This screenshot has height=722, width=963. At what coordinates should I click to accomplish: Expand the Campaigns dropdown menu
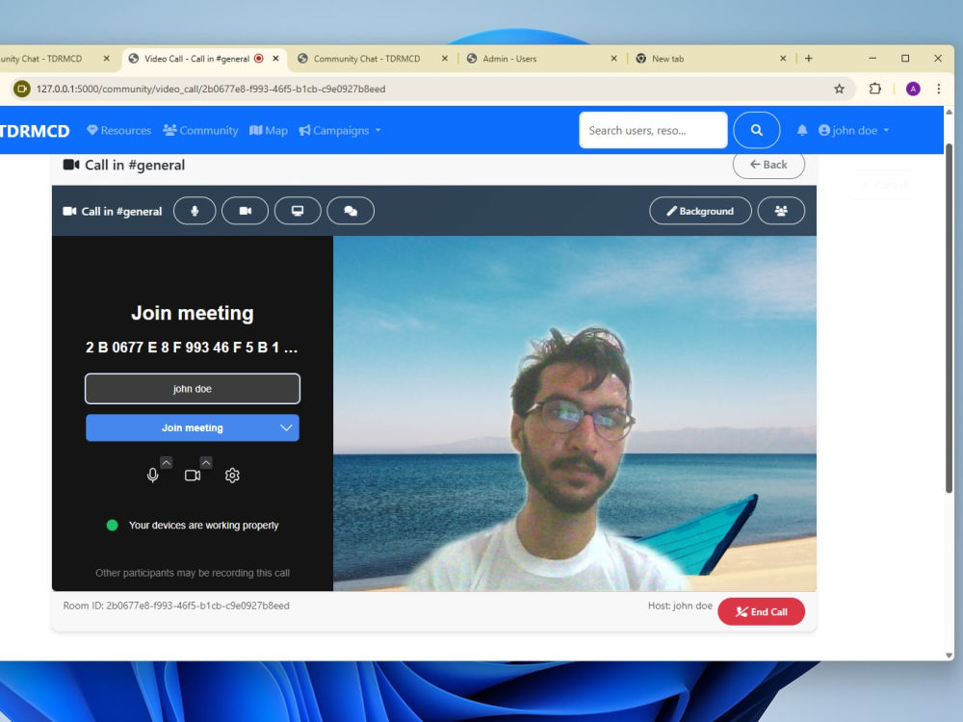click(340, 130)
